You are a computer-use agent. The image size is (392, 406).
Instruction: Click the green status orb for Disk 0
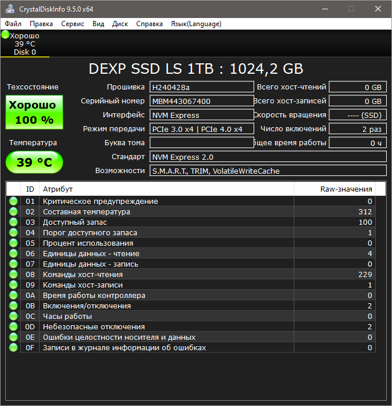click(x=5, y=35)
